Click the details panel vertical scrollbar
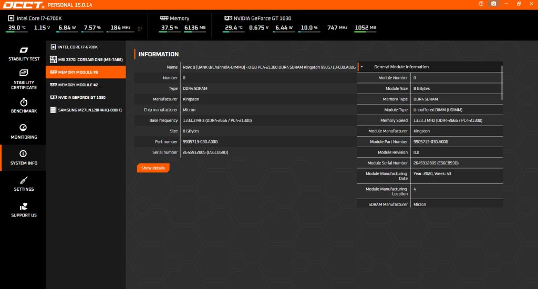The image size is (538, 289). pos(502,82)
